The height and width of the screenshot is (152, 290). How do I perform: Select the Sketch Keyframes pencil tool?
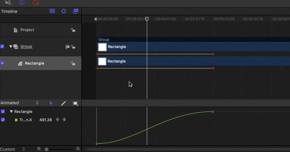63,103
